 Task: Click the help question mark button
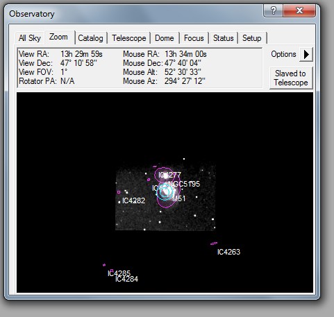pyautogui.click(x=274, y=10)
